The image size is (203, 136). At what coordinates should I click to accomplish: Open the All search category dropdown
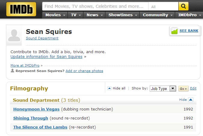point(163,6)
